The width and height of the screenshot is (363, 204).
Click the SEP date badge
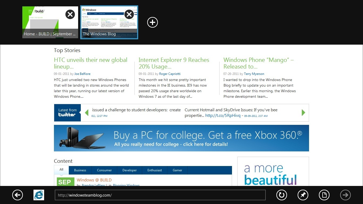pyautogui.click(x=66, y=182)
